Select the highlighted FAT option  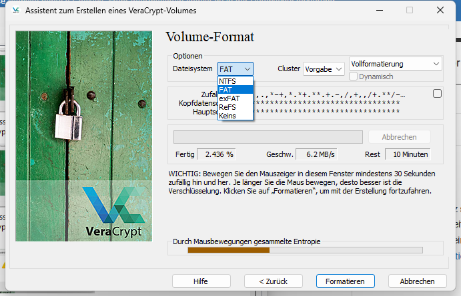pos(235,90)
